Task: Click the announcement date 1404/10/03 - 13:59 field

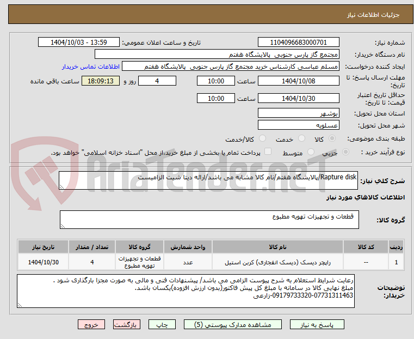Action: pyautogui.click(x=79, y=43)
